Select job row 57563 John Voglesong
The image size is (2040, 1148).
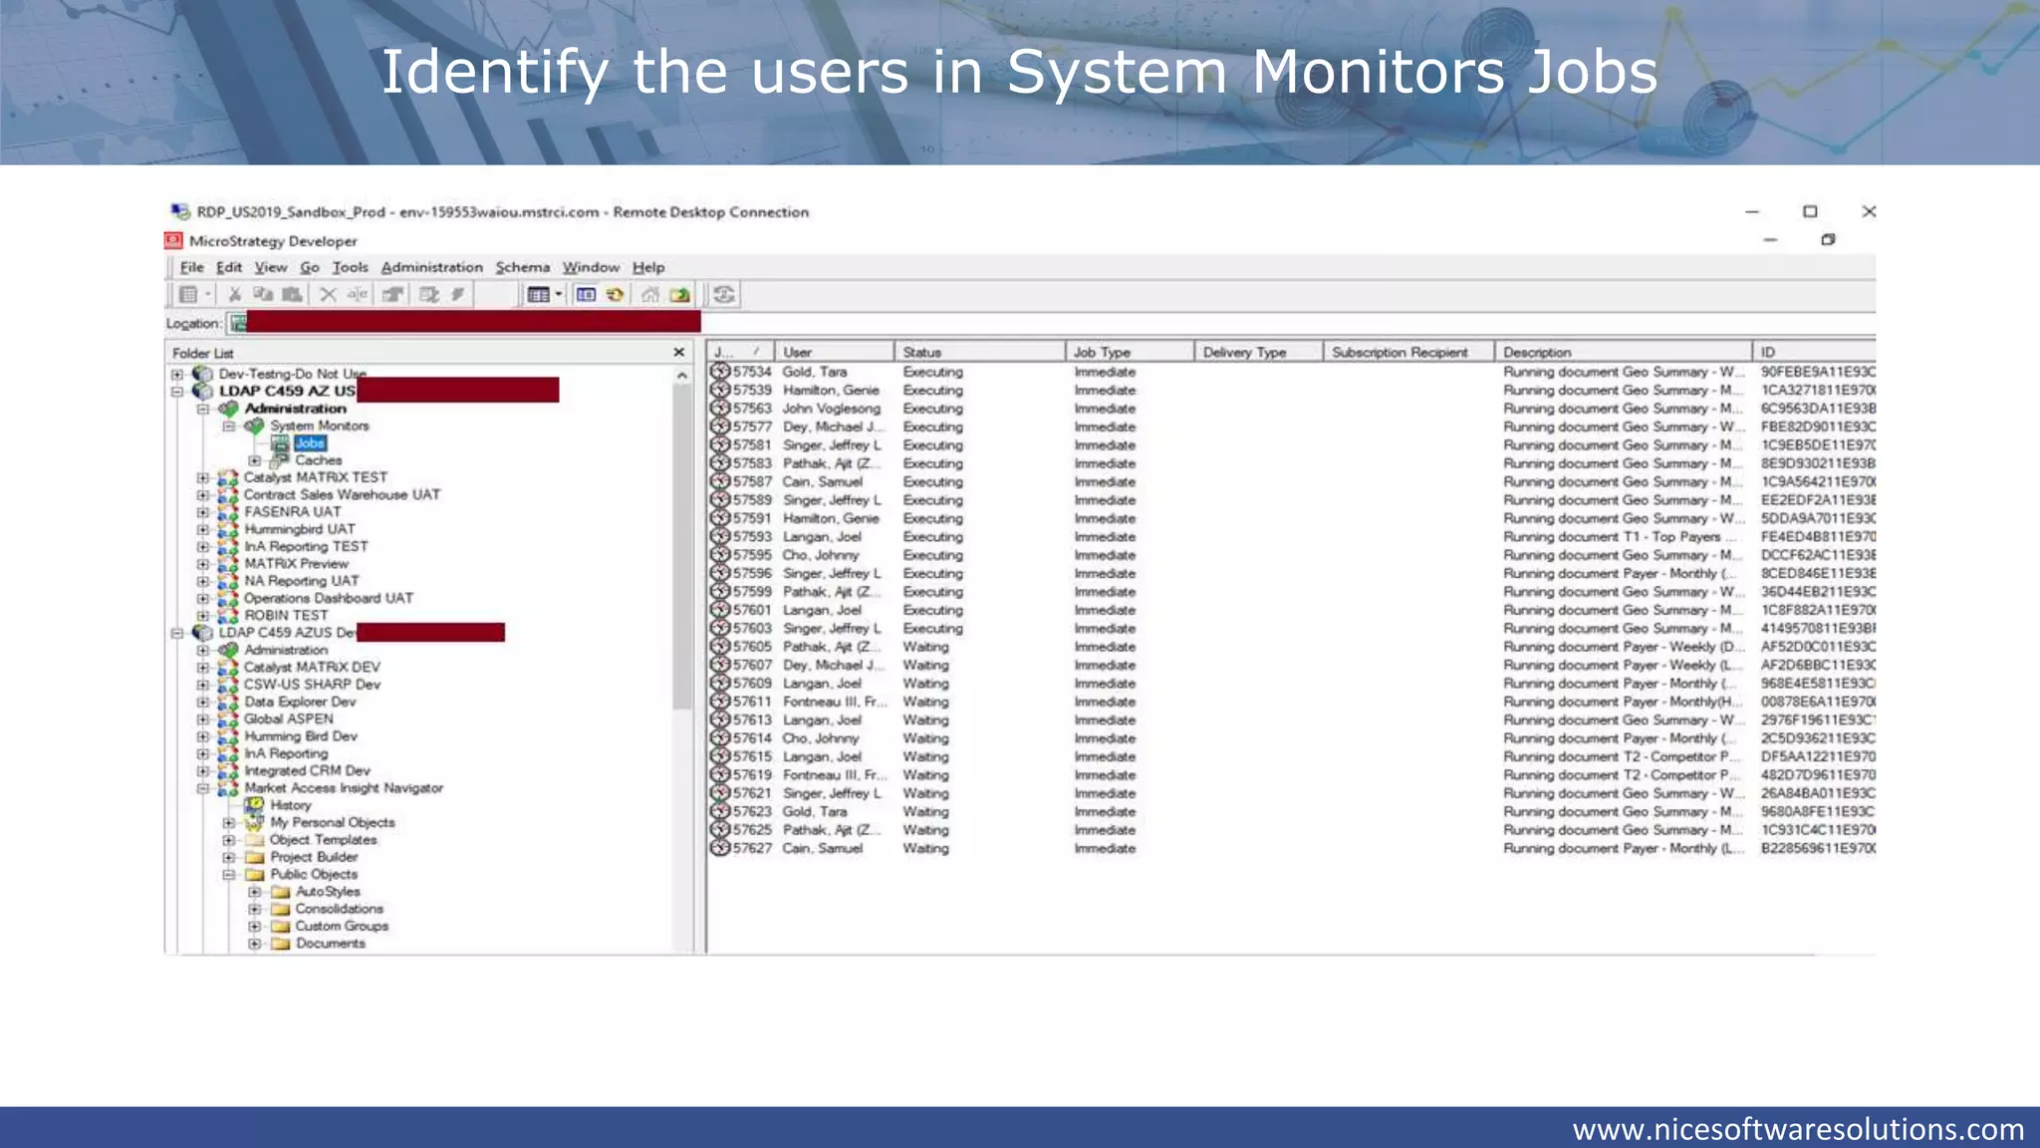pyautogui.click(x=1292, y=409)
